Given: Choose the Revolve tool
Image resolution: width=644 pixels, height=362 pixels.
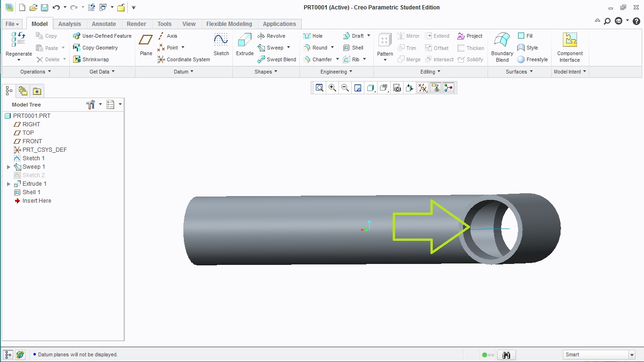Looking at the screenshot, I should coord(272,36).
